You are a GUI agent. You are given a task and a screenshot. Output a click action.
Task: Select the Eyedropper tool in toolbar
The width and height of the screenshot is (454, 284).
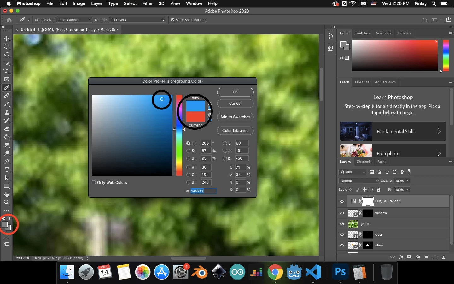pos(7,87)
